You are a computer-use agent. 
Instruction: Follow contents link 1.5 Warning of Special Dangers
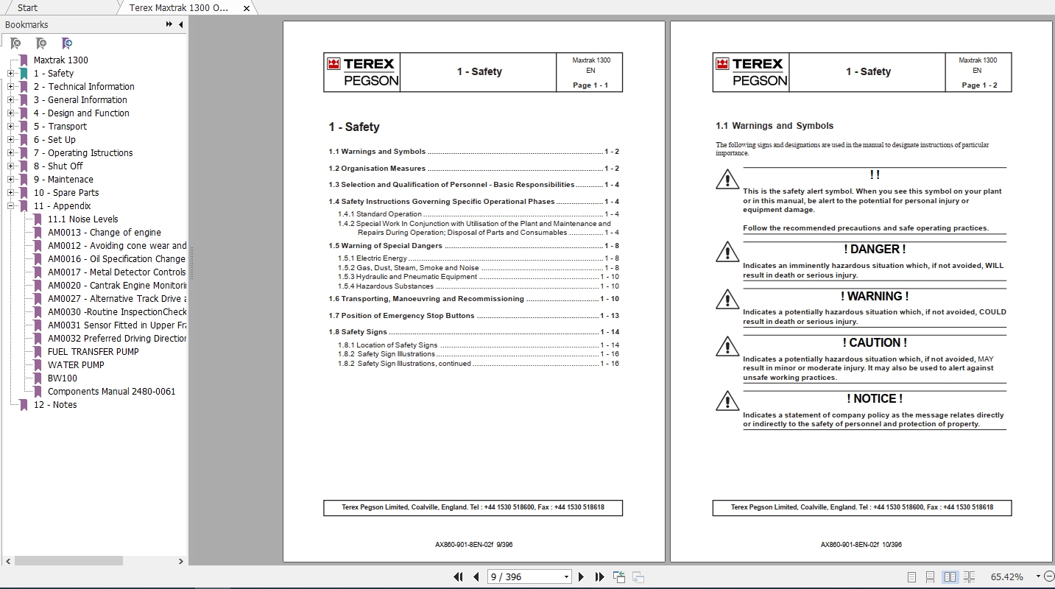[473, 246]
